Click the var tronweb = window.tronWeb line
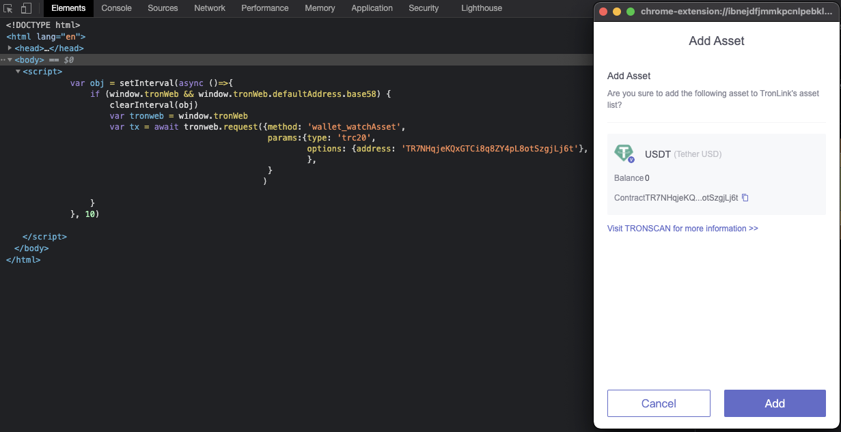 [x=178, y=116]
